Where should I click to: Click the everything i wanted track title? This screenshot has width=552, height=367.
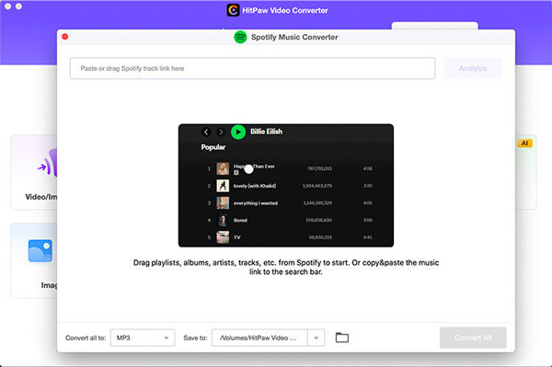256,203
